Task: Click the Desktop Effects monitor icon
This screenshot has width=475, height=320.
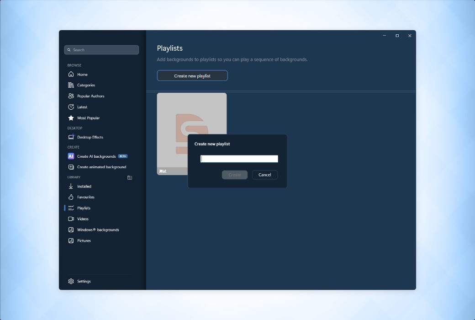Action: tap(71, 137)
